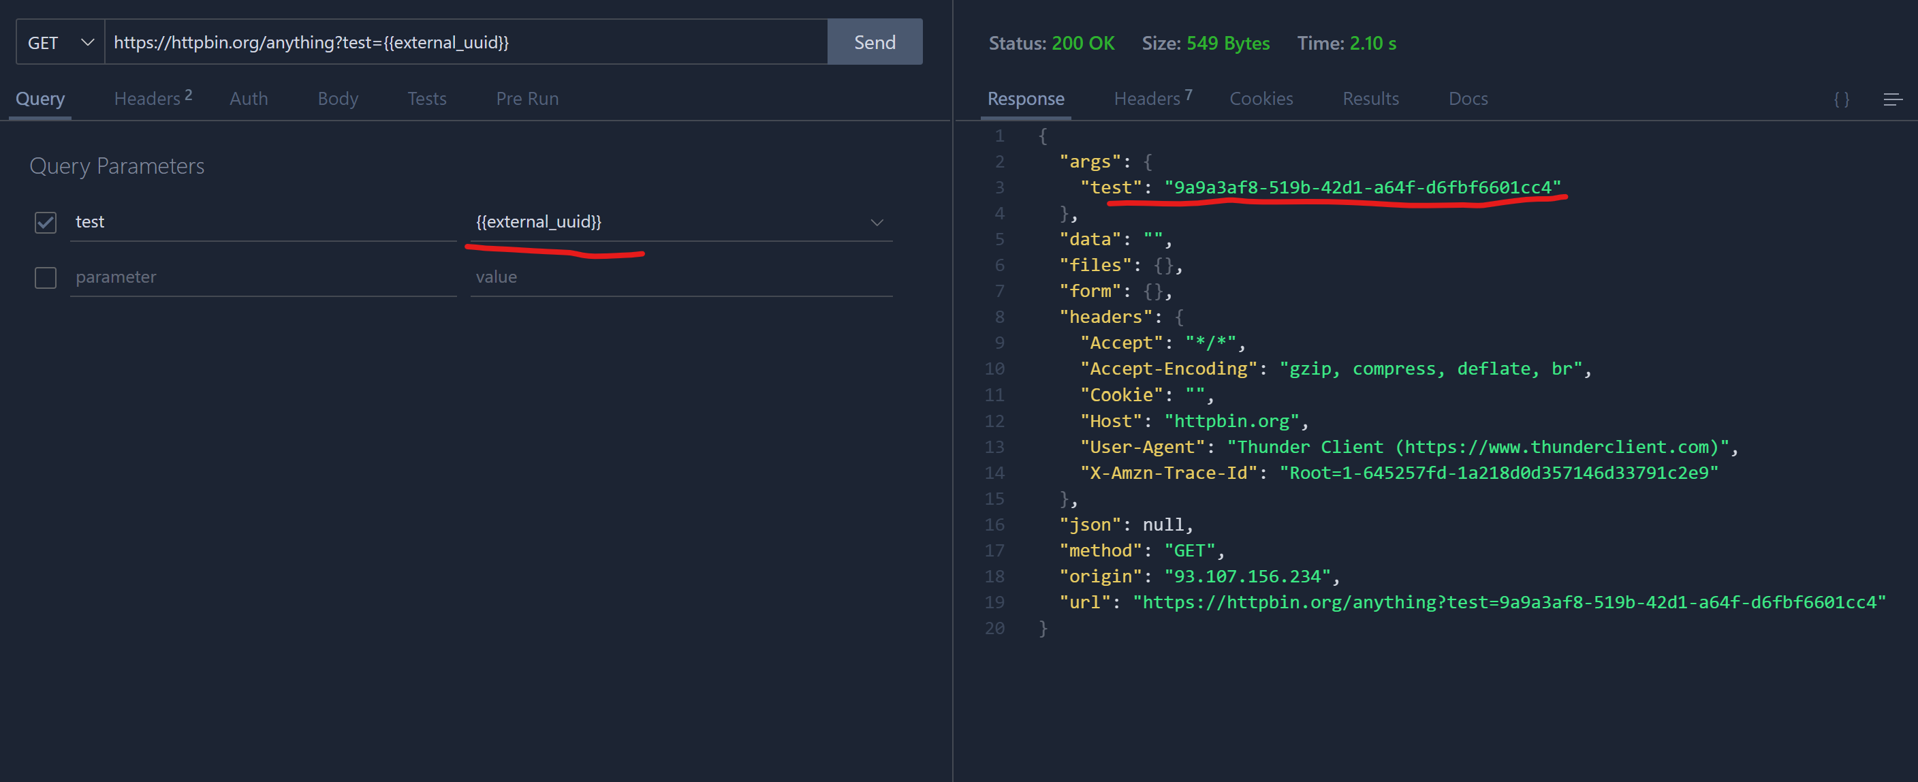The image size is (1918, 782).
Task: Expand the {{external_uuid}} value dropdown
Action: coord(877,221)
